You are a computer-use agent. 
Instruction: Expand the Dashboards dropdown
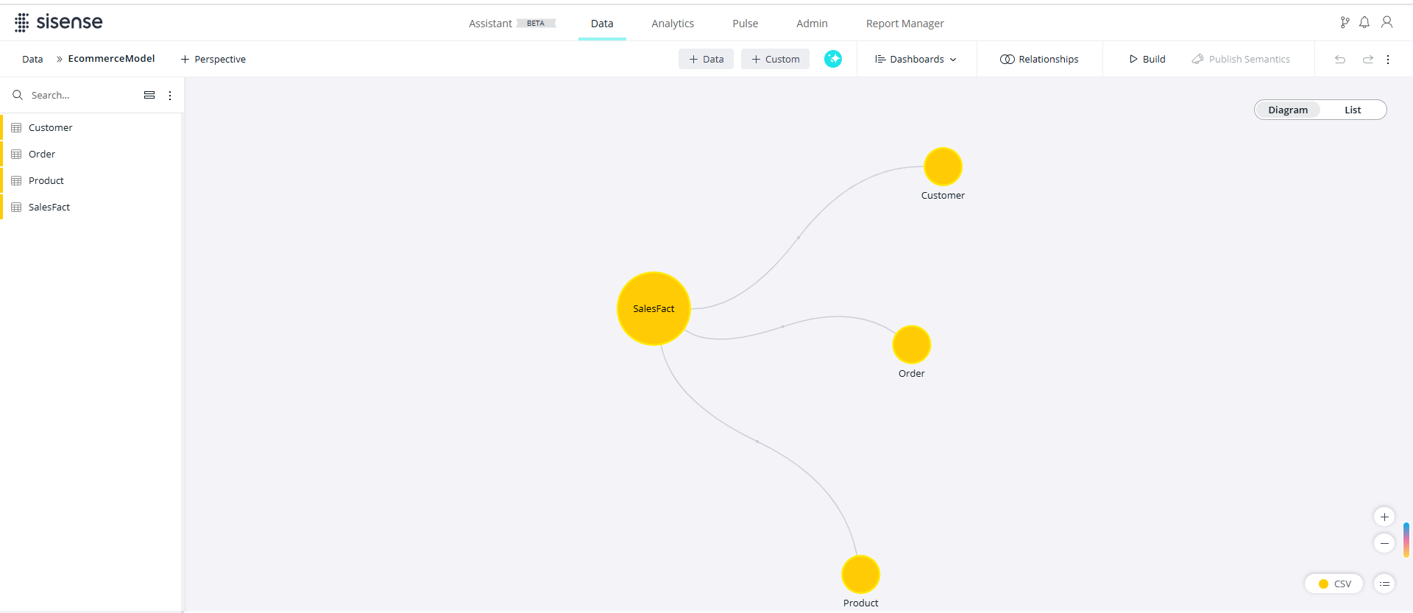(916, 59)
